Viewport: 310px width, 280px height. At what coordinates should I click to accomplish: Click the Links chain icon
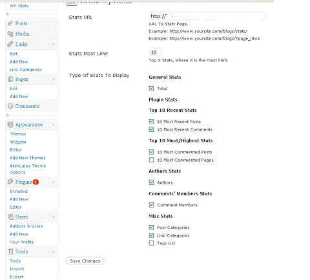10,44
